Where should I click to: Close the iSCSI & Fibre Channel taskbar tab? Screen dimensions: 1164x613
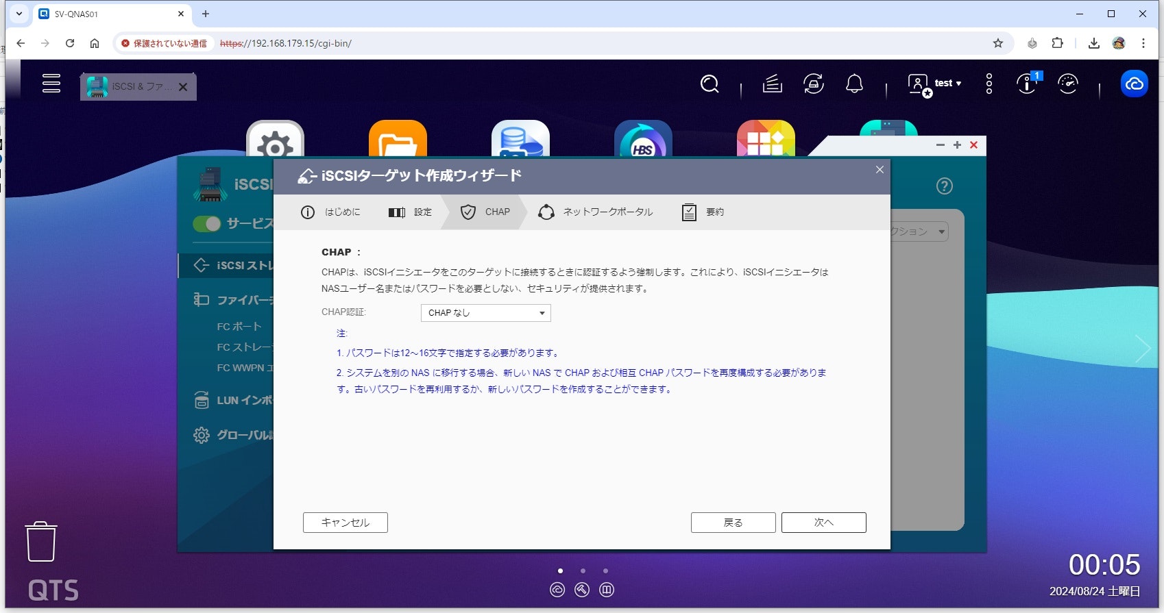coord(183,87)
